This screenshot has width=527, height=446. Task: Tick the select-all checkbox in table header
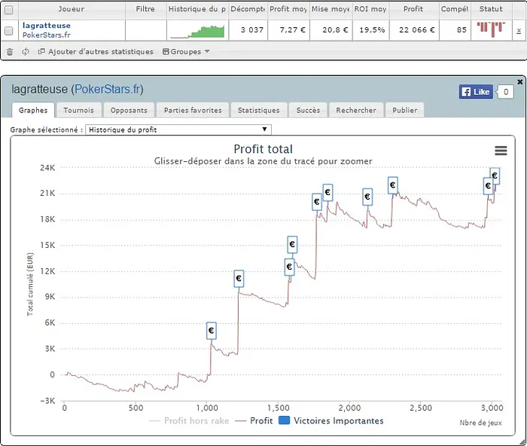click(x=9, y=10)
